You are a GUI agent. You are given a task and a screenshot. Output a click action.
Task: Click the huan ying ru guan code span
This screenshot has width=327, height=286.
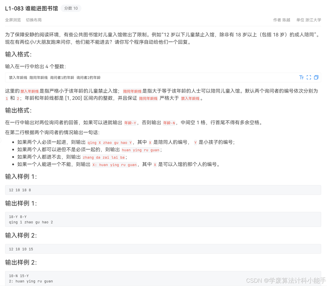pyautogui.click(x=140, y=150)
